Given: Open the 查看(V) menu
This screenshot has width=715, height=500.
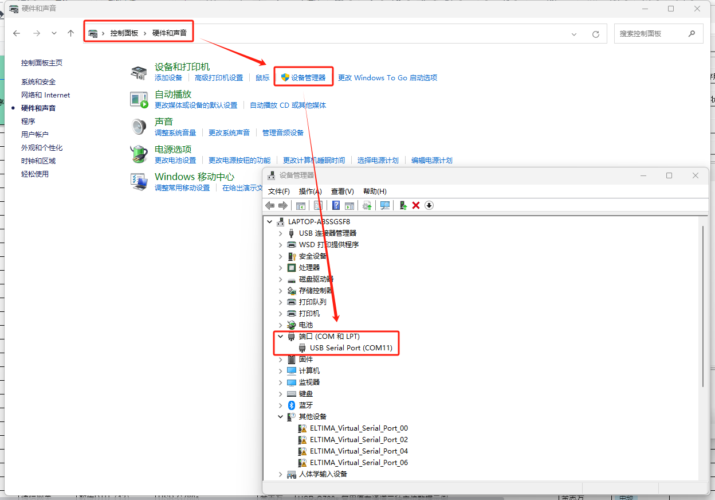Looking at the screenshot, I should [343, 191].
